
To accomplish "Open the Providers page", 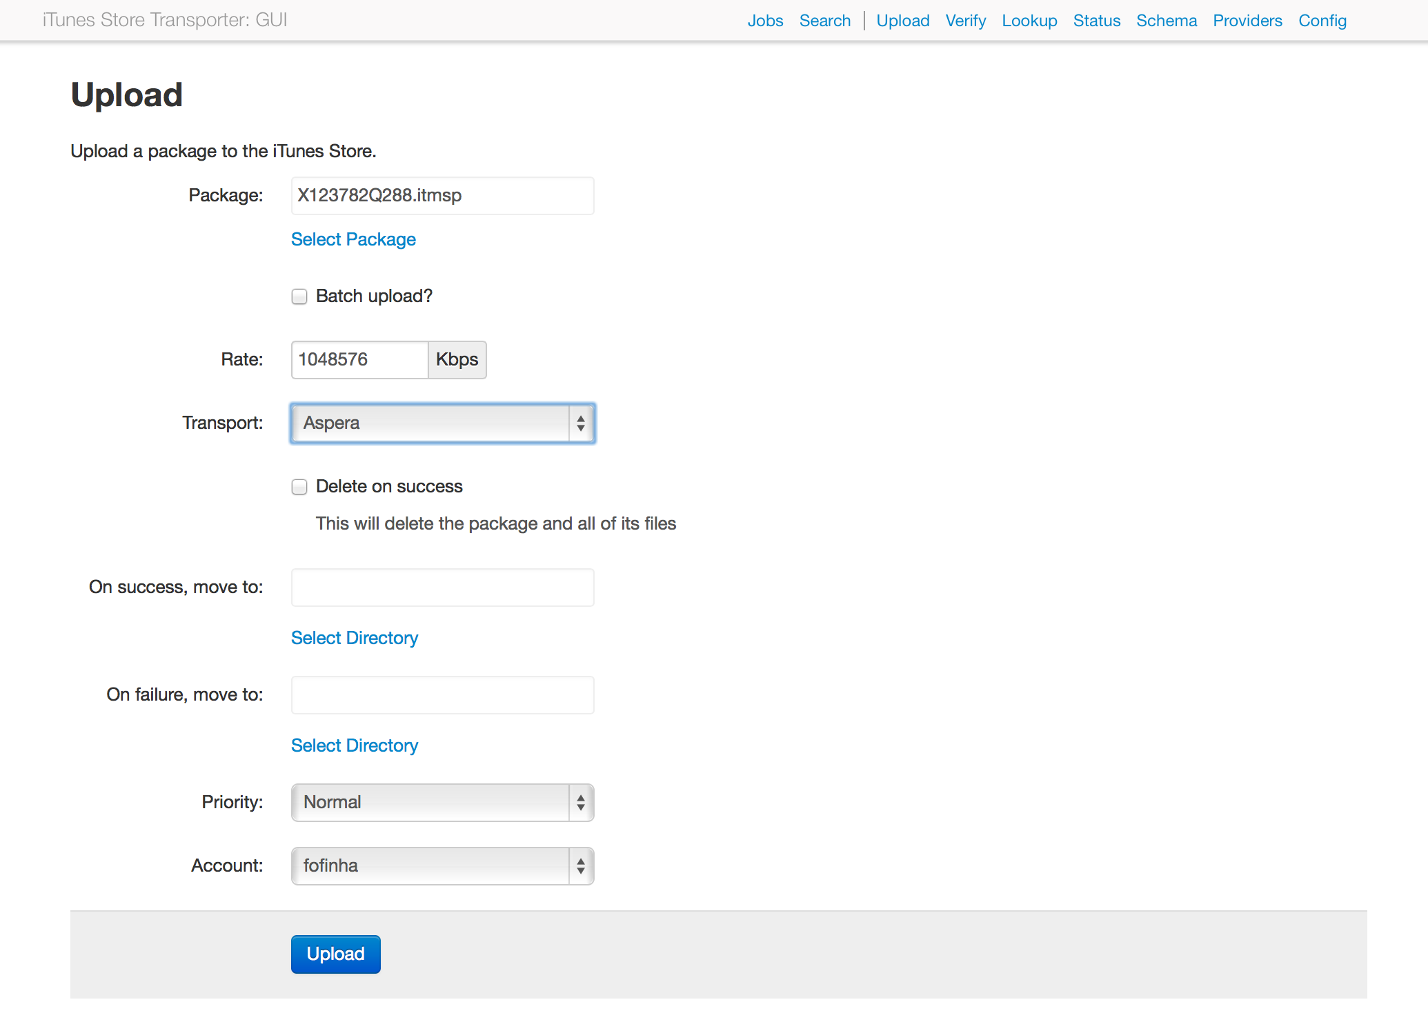I will 1247,21.
